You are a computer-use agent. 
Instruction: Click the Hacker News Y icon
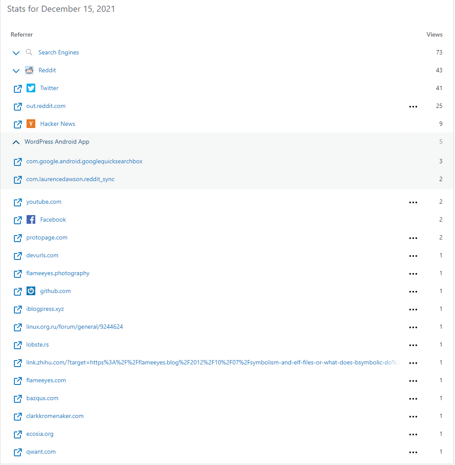(x=30, y=124)
